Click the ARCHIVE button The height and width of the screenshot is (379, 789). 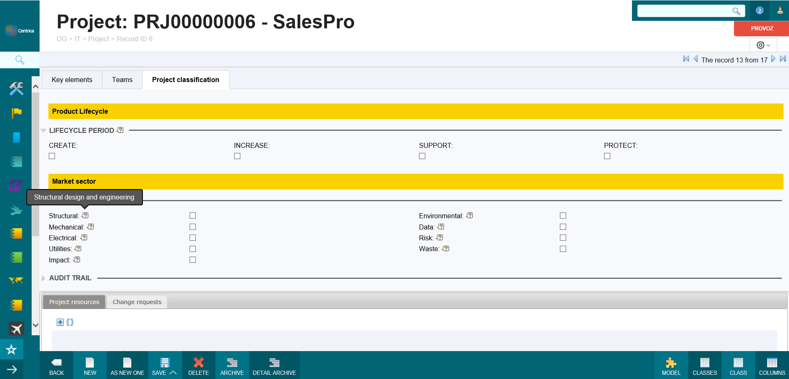[x=232, y=366]
